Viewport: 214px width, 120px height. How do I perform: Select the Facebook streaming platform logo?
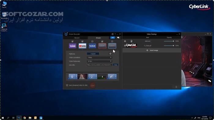[92, 46]
